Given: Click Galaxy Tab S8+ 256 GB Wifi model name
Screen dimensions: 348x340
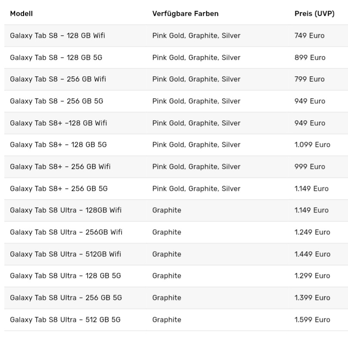Looking at the screenshot, I should coord(60,167).
